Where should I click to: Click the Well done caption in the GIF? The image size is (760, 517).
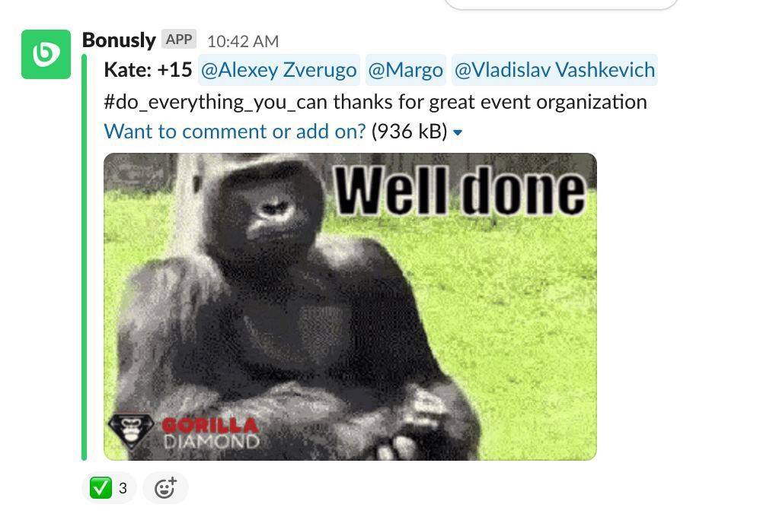click(x=461, y=190)
